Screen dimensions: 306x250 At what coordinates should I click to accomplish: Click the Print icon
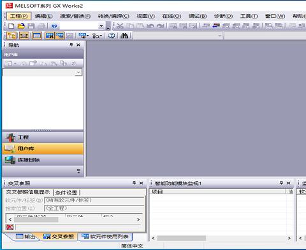[41, 26]
